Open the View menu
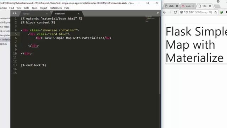Screen dimensions: 227x128 point(19,8)
